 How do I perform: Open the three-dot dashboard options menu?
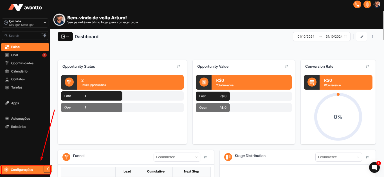click(x=372, y=37)
